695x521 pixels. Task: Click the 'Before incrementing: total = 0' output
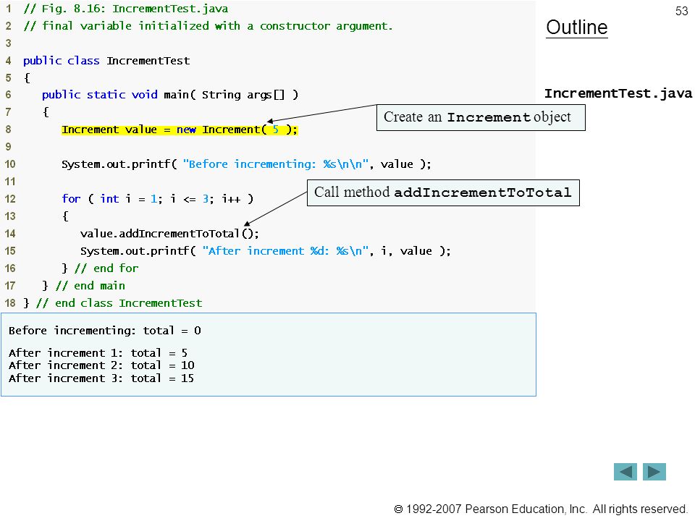104,331
